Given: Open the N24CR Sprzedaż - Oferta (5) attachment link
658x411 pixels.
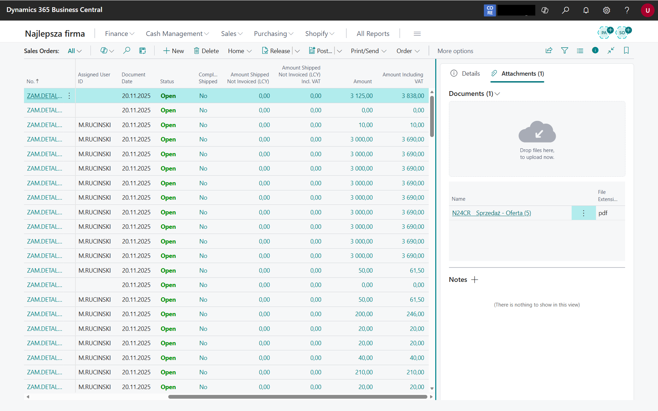Looking at the screenshot, I should pyautogui.click(x=491, y=213).
